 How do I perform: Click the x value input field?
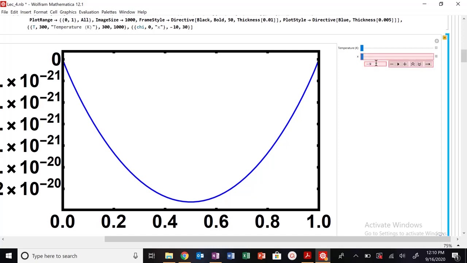point(375,64)
